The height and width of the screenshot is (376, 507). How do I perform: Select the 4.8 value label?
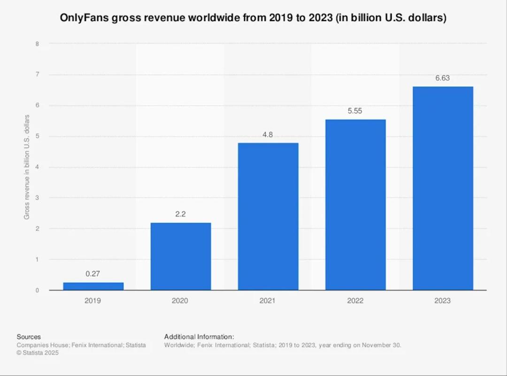(268, 135)
